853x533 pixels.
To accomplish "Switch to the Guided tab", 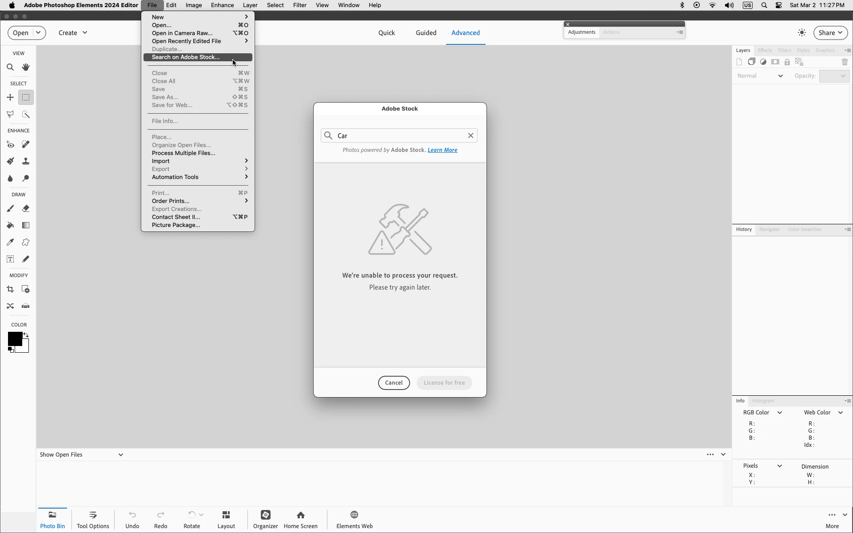I will coord(426,33).
